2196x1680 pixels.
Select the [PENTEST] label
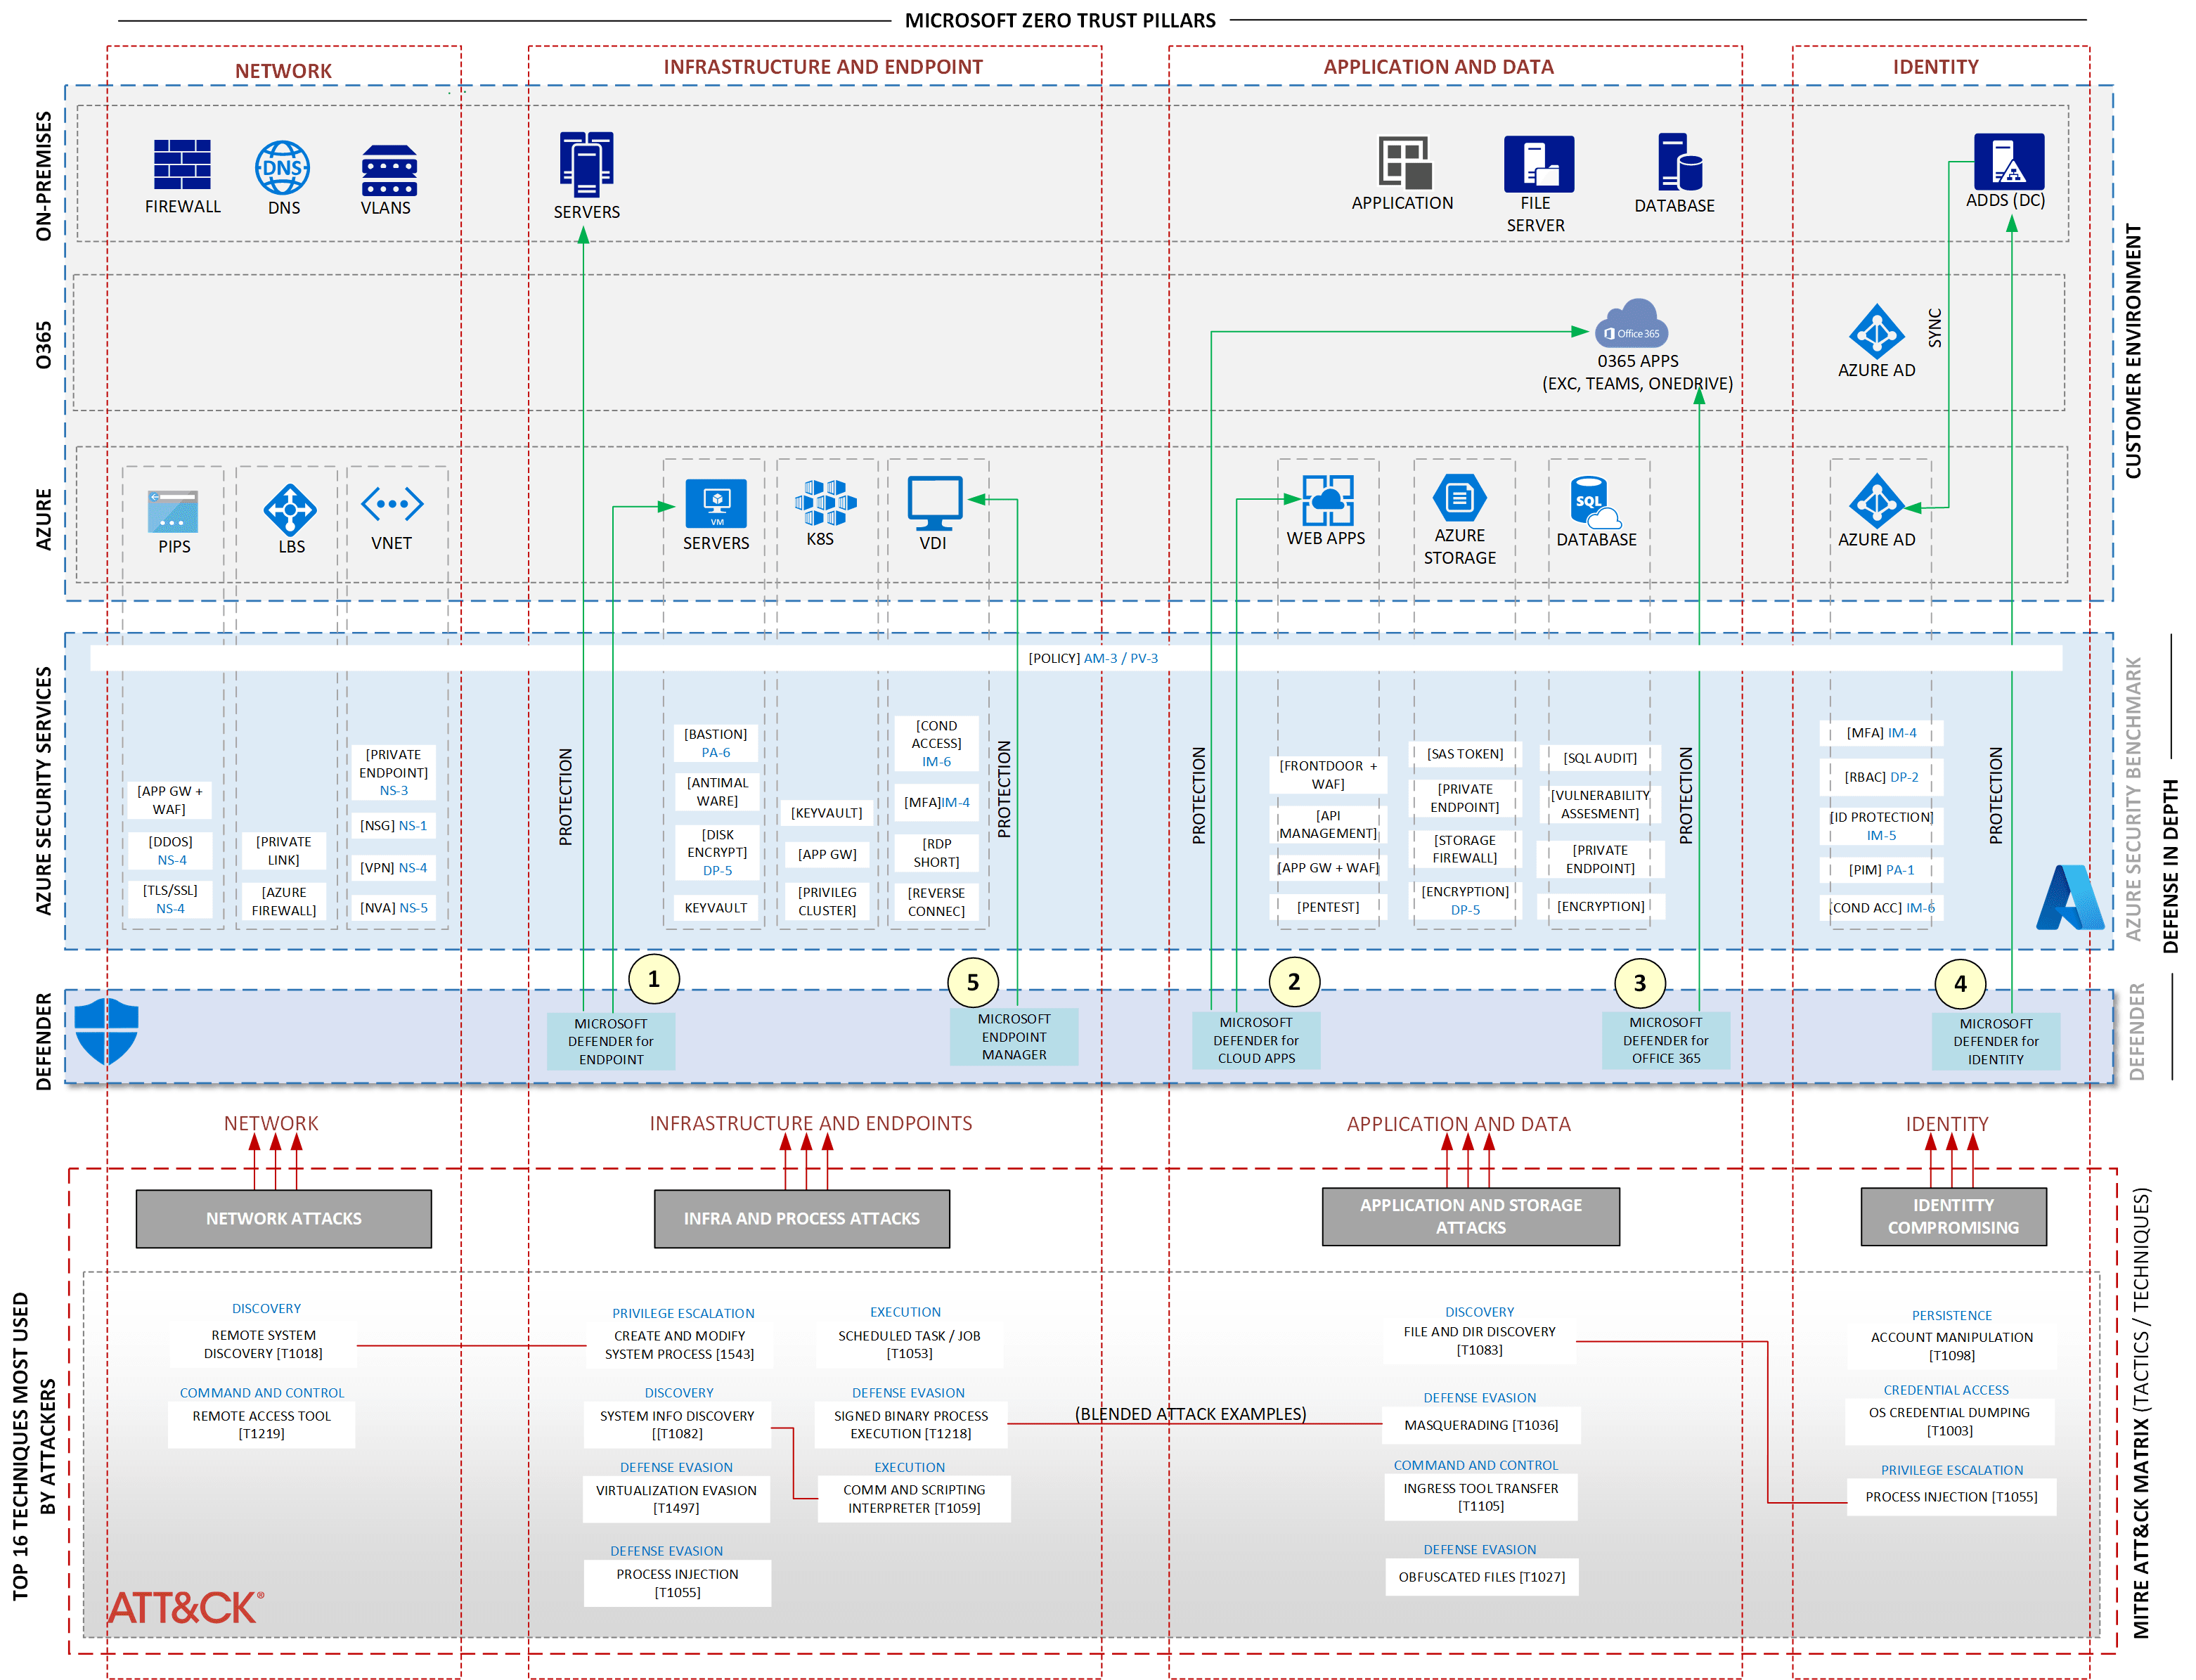click(1328, 907)
